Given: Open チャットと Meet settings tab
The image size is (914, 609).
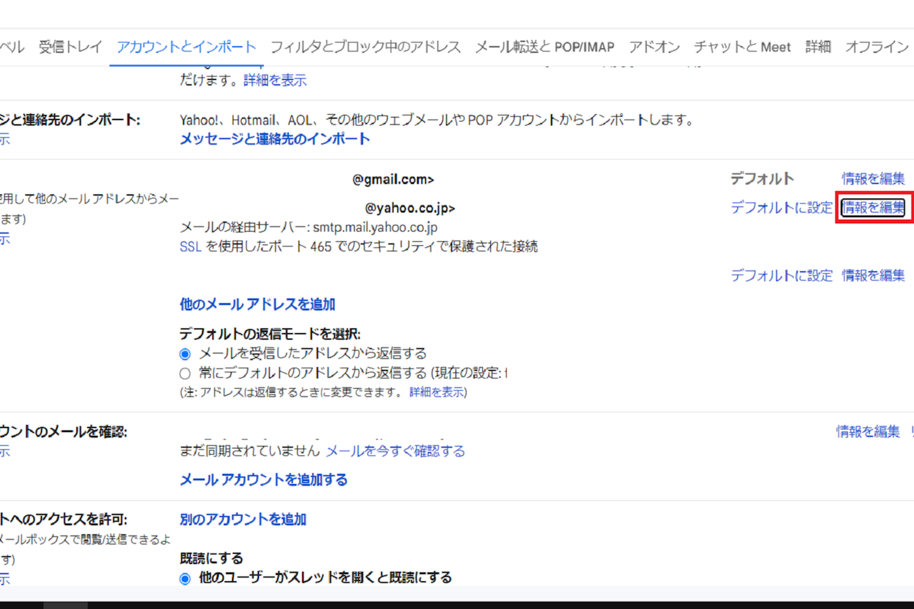Looking at the screenshot, I should tap(742, 47).
